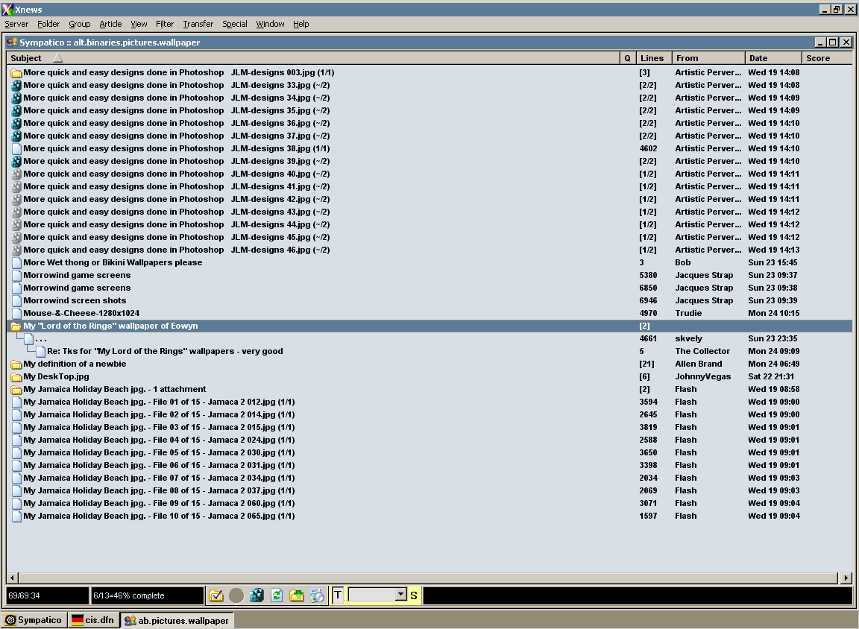Open the Article menu
The image size is (859, 629).
tap(110, 24)
